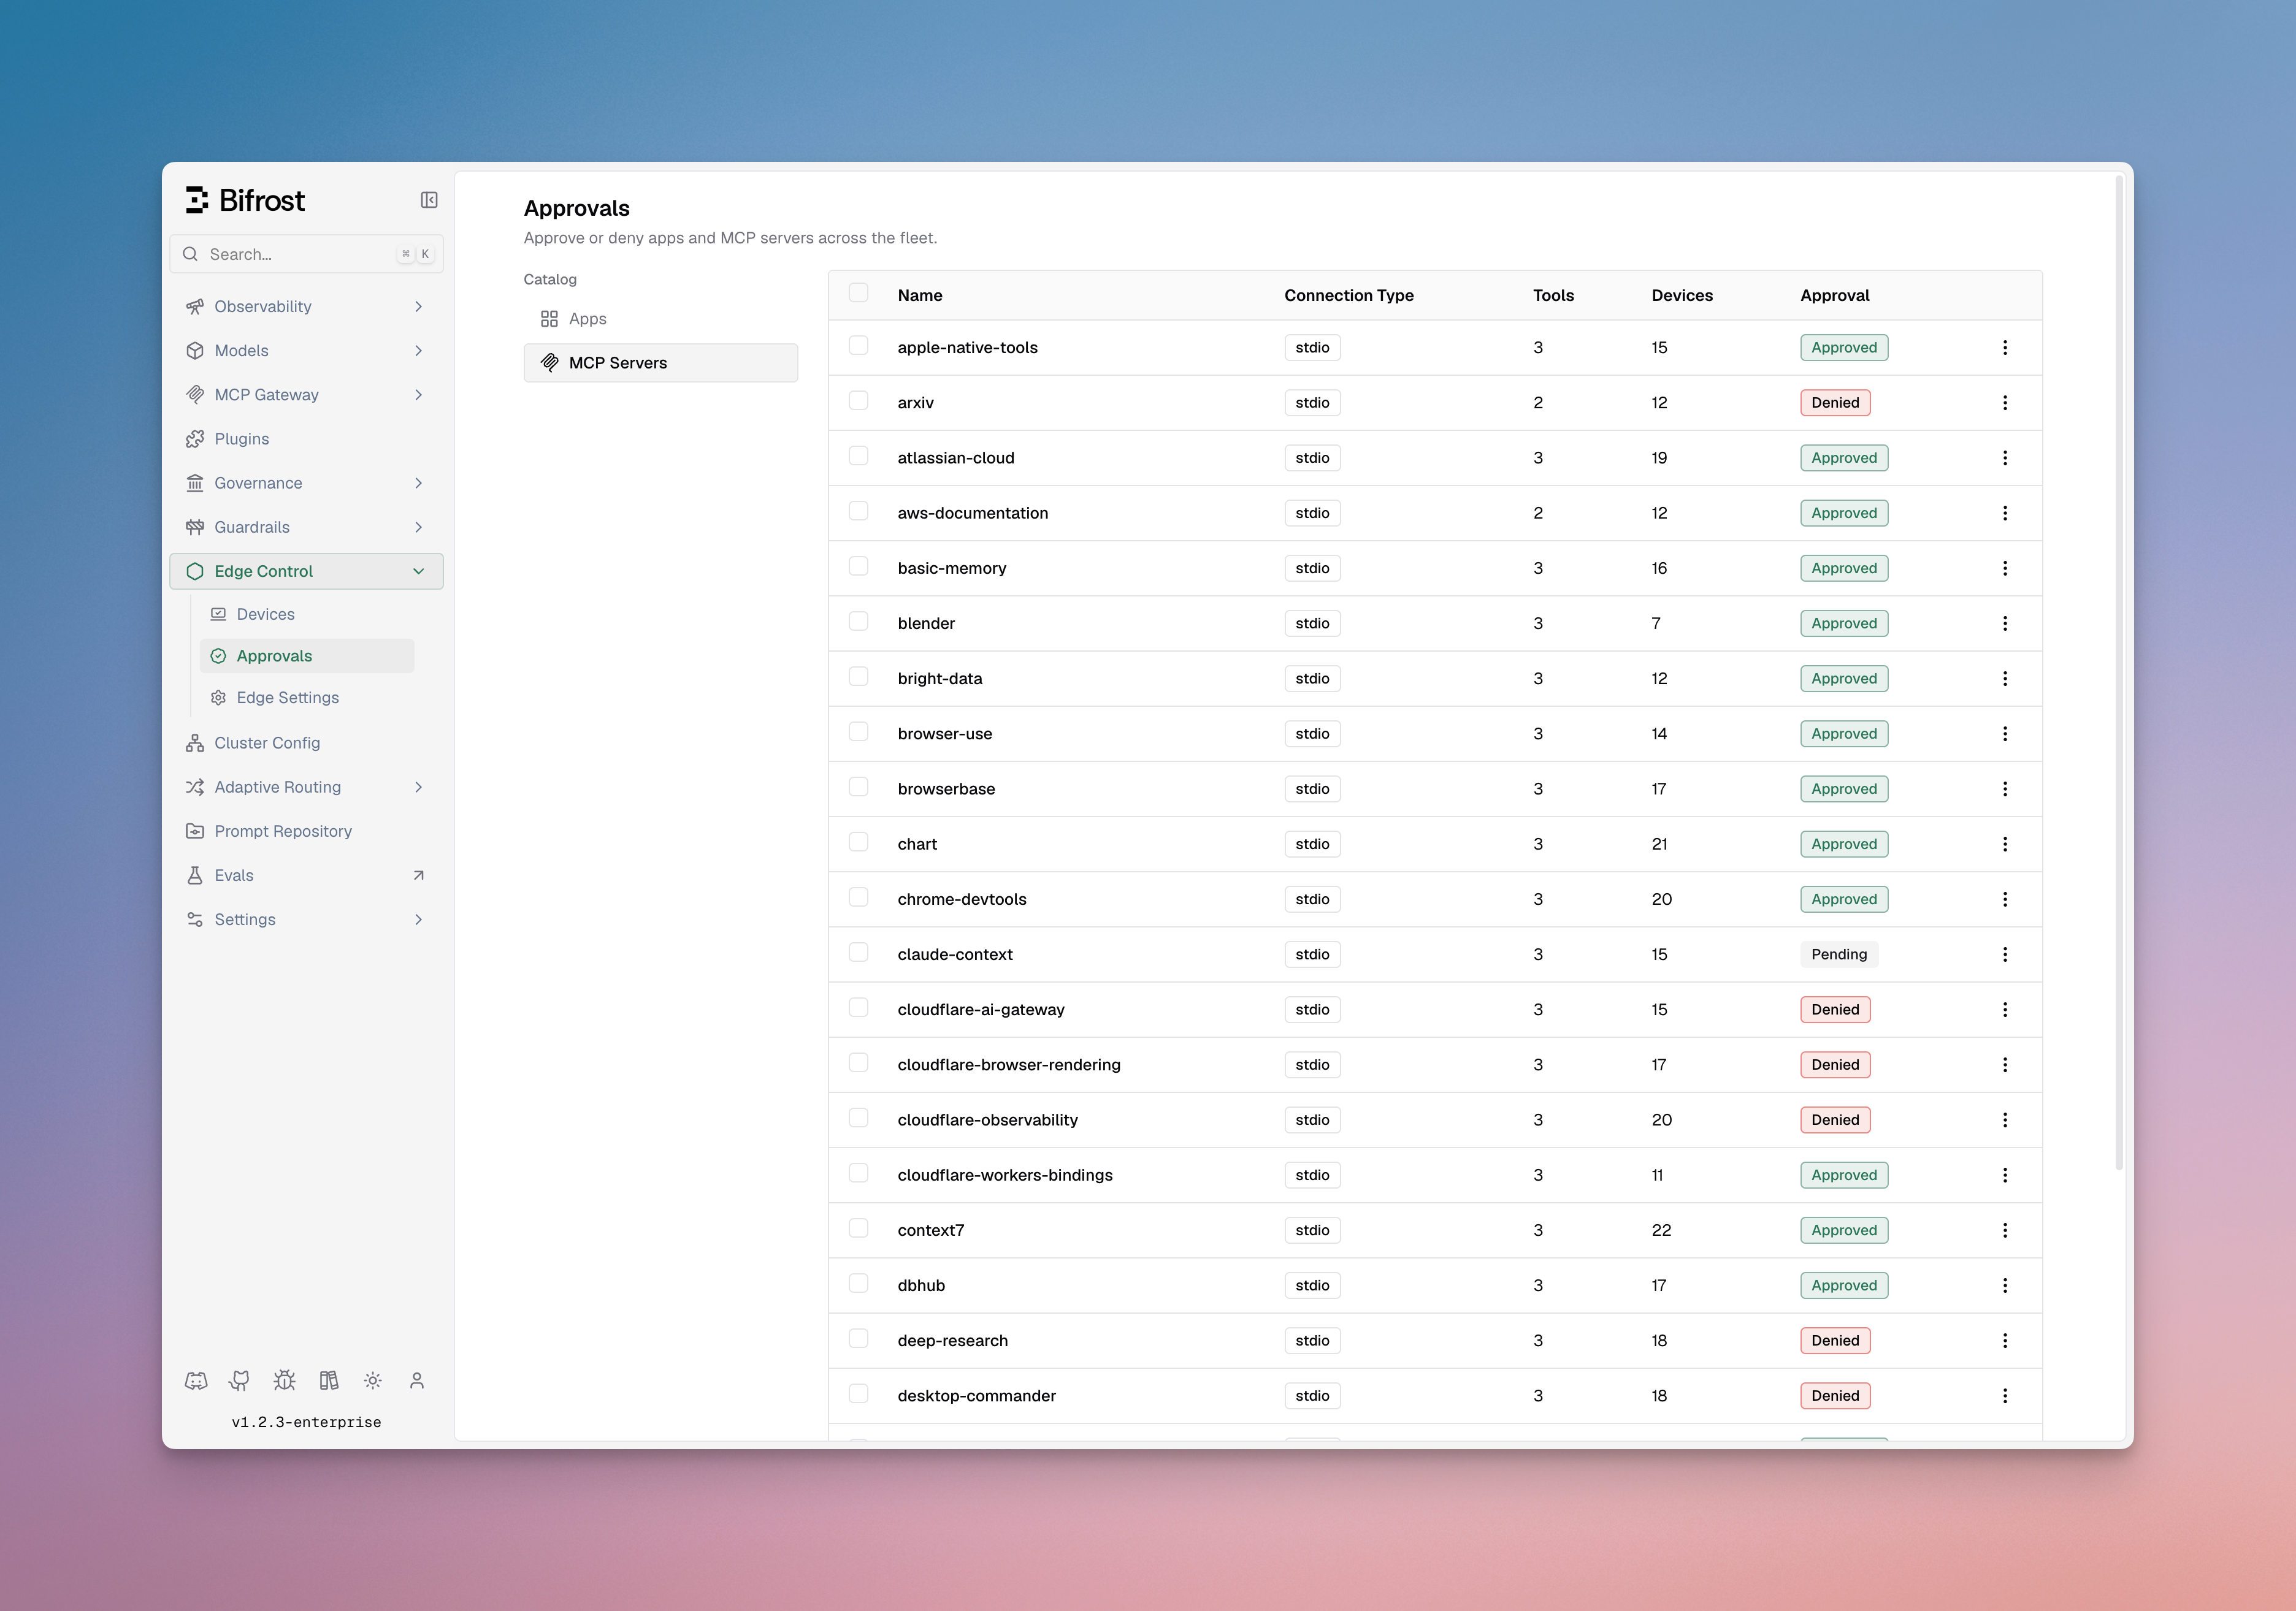Collapse the Edge Control section
Viewport: 2296px width, 1611px height.
click(x=306, y=572)
